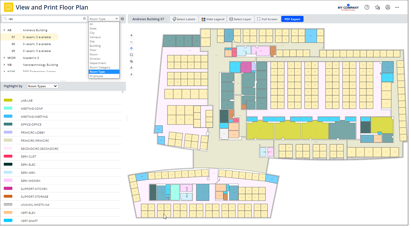Click the uppercase A text size icon
Image resolution: width=411 pixels, height=228 pixels.
131,68
